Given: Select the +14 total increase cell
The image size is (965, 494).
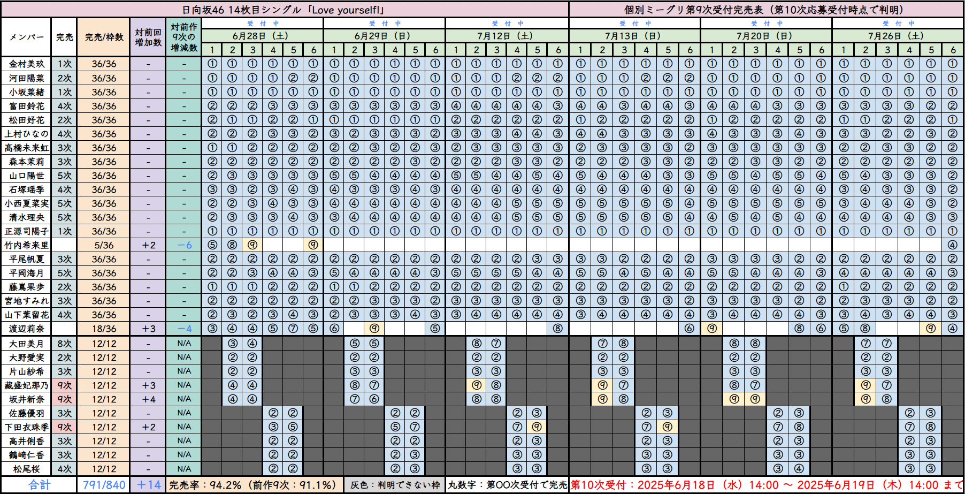Looking at the screenshot, I should (148, 485).
